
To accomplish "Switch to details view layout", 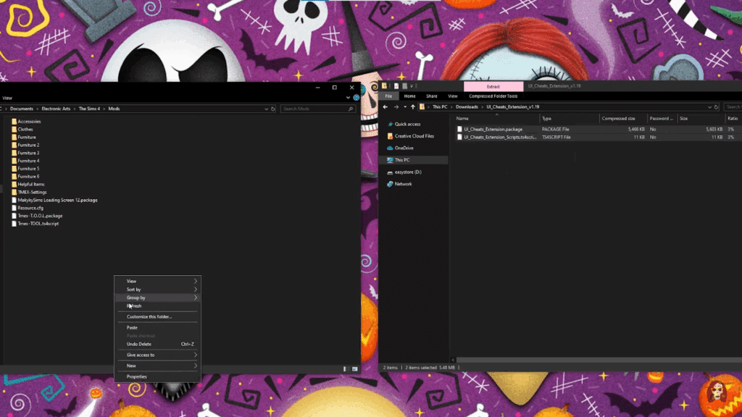I will [345, 368].
